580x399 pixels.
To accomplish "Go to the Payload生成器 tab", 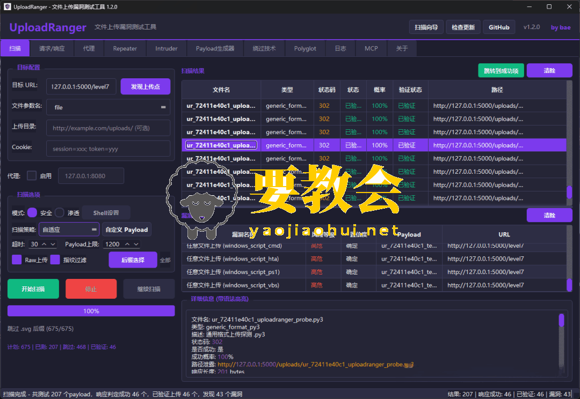I will coord(215,48).
